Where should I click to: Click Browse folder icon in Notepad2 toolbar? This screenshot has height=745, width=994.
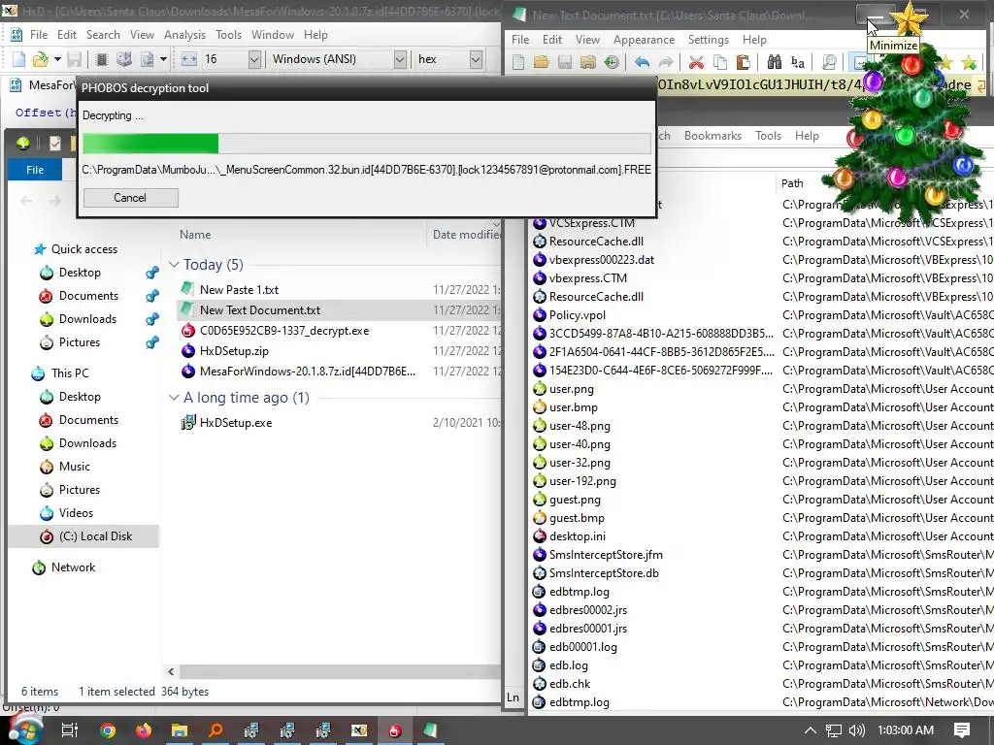pos(587,62)
